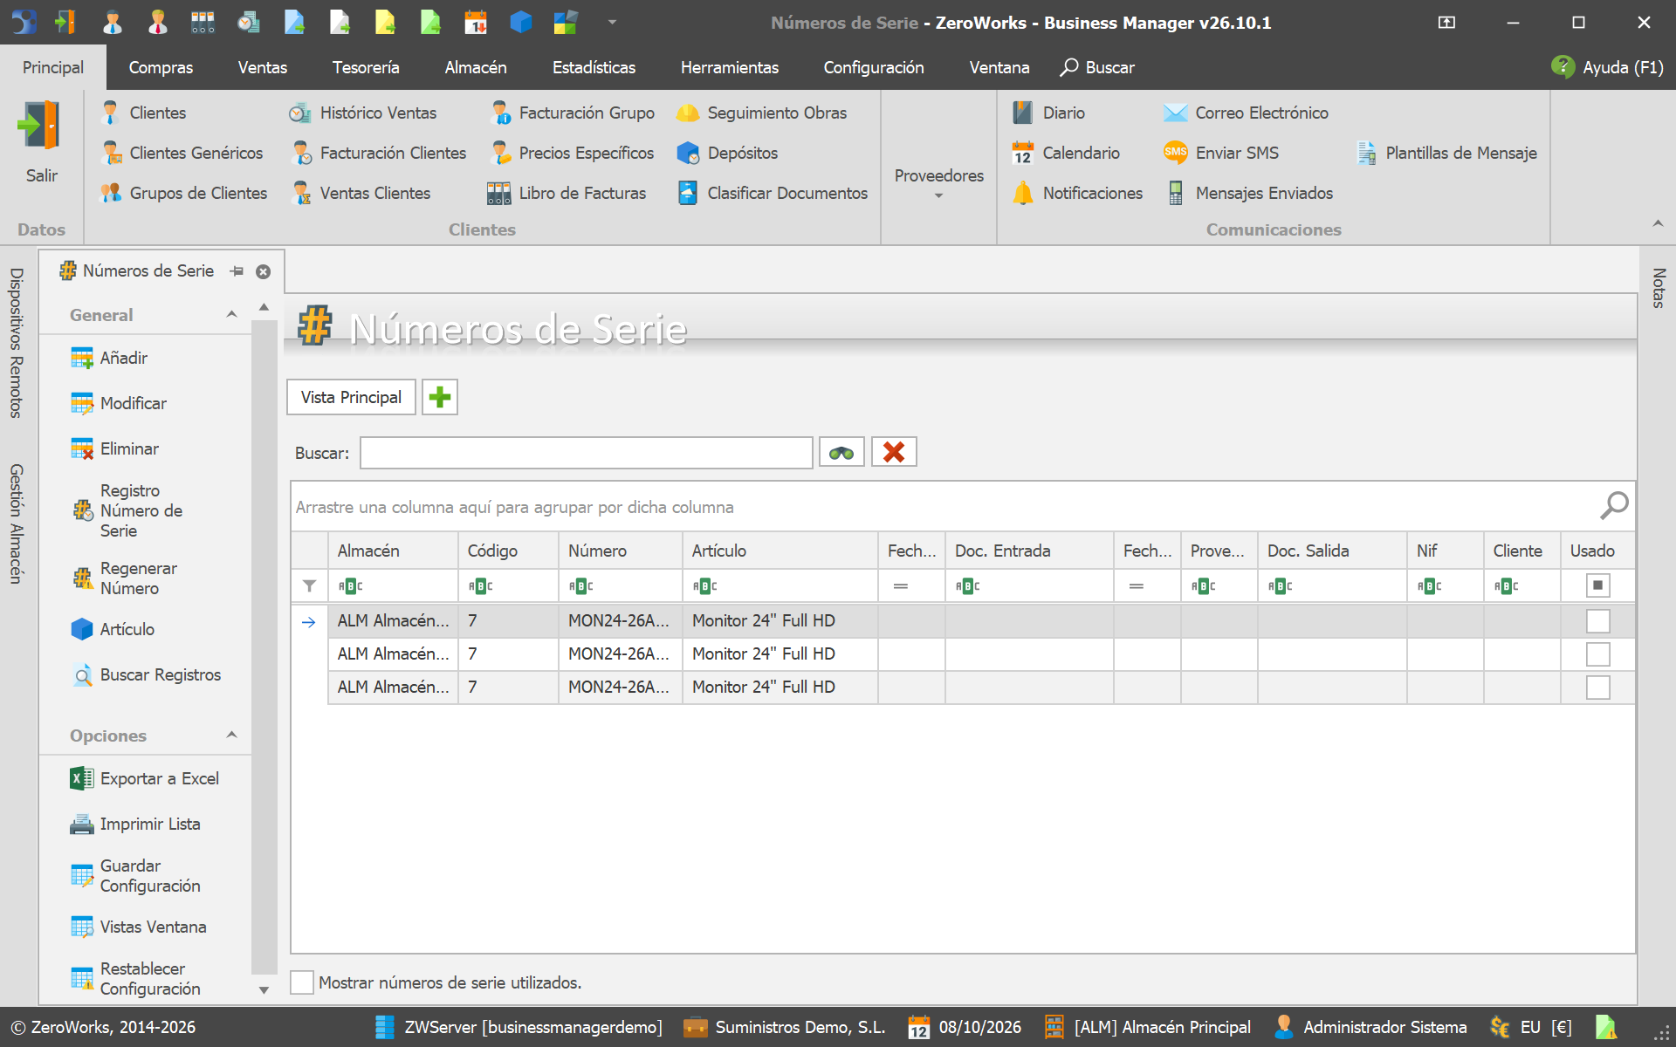Collapse the ribbon with the up chevron

pos(1658,224)
